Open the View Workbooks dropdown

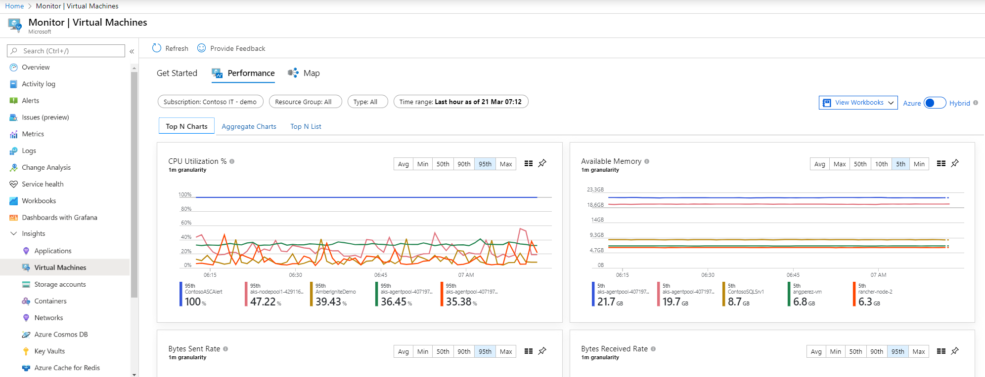point(858,103)
